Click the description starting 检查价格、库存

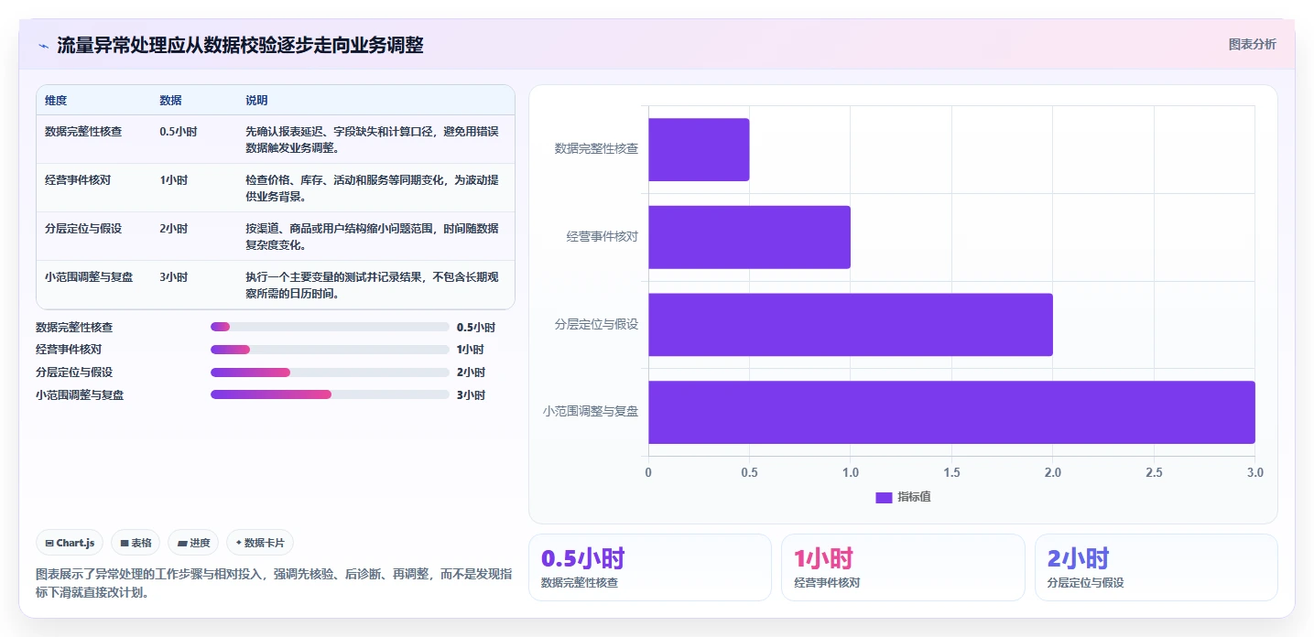tap(372, 189)
